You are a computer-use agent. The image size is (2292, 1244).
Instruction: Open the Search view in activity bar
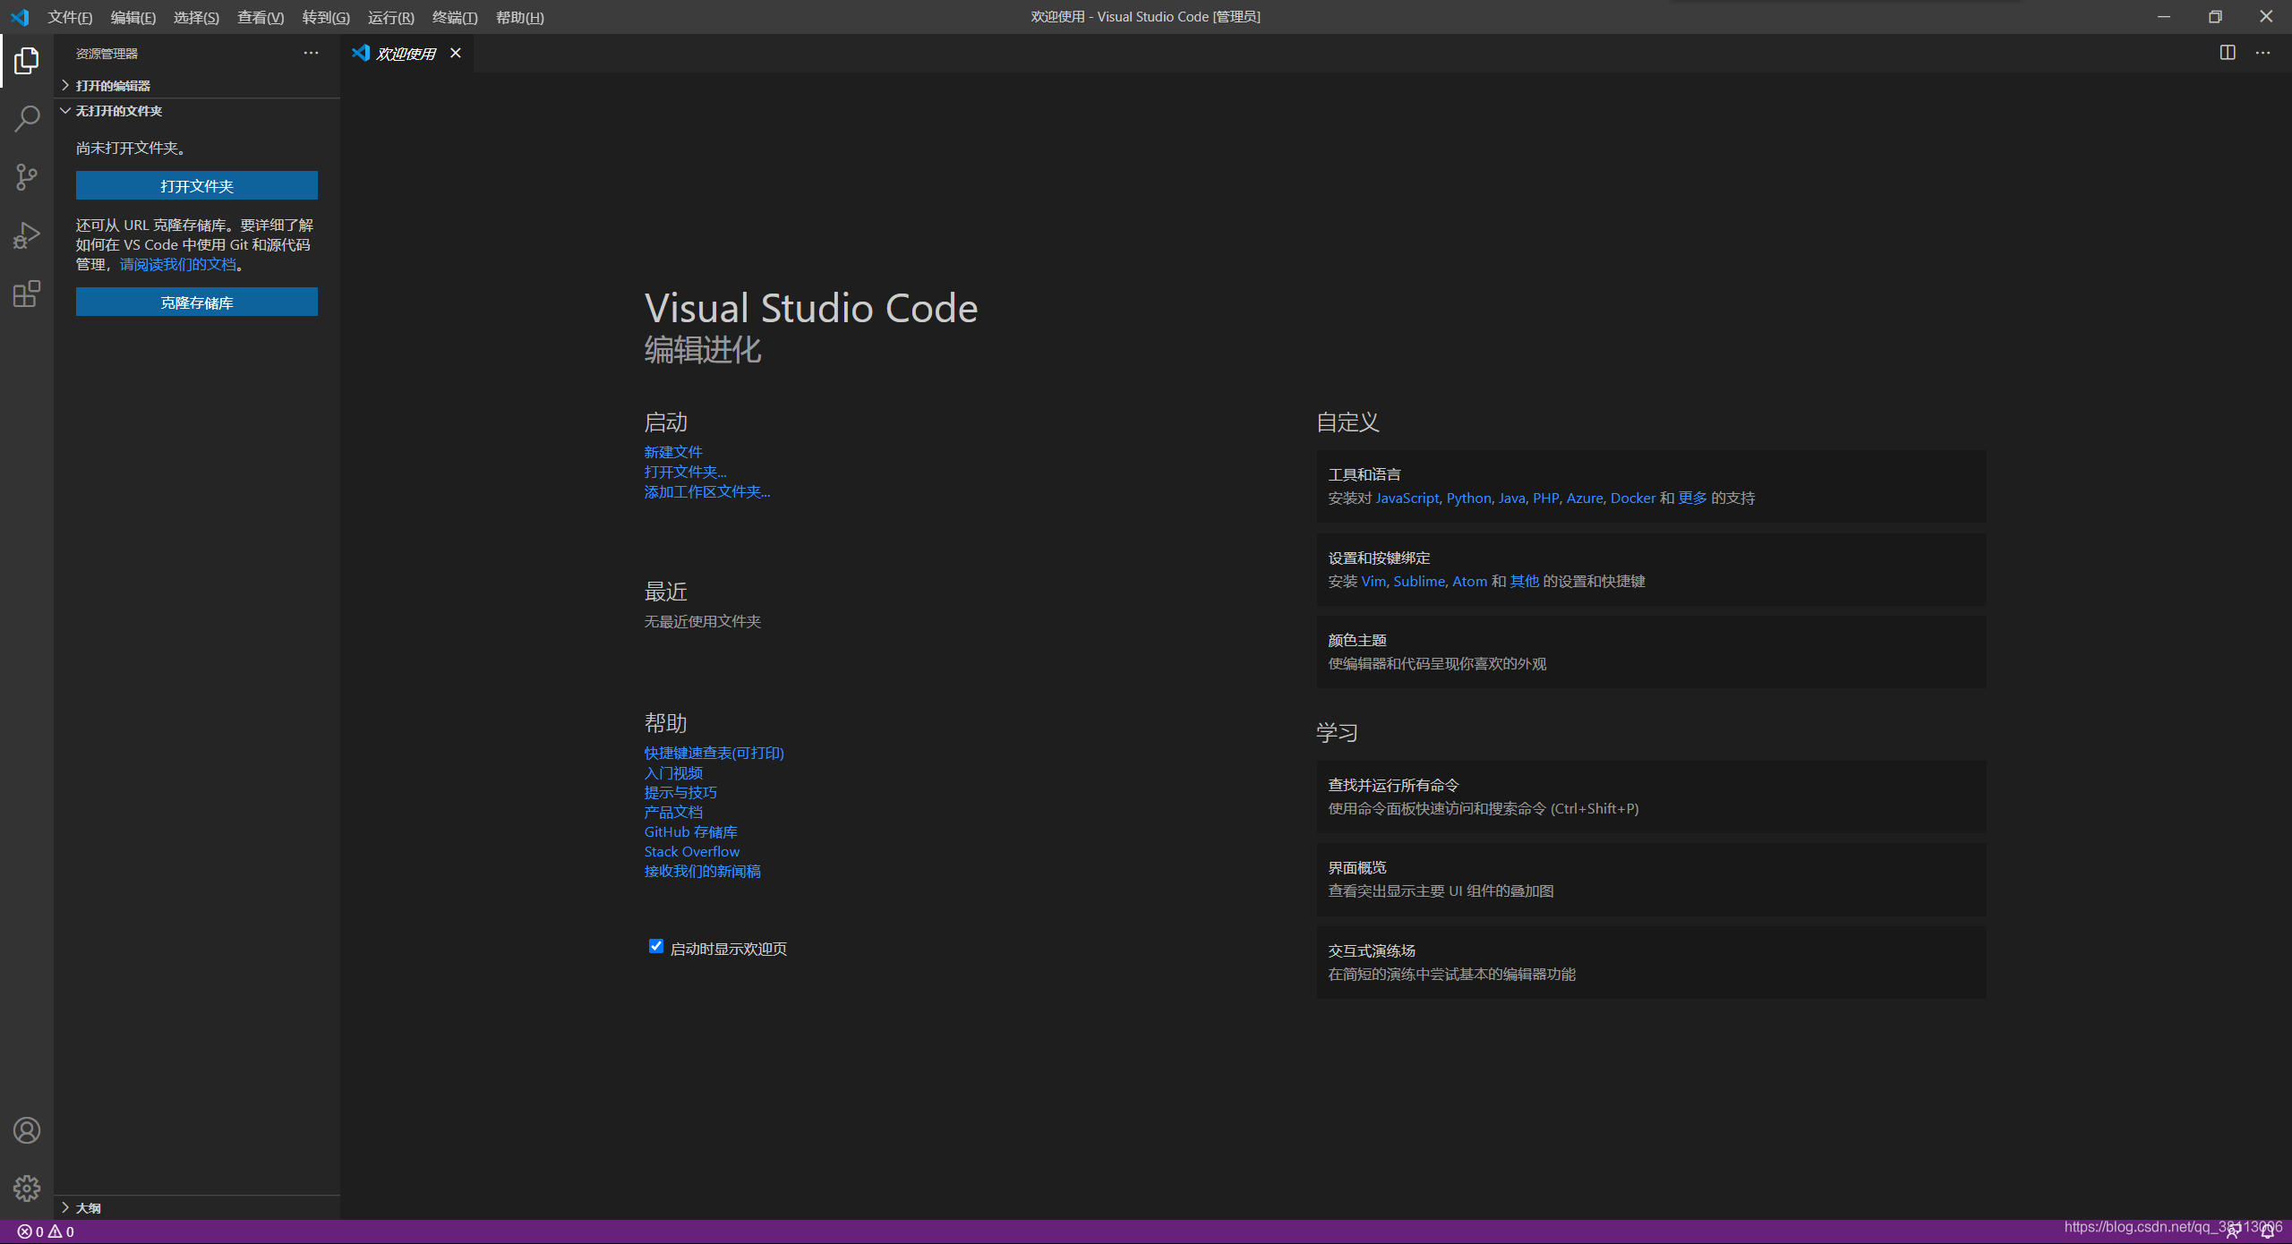coord(27,118)
